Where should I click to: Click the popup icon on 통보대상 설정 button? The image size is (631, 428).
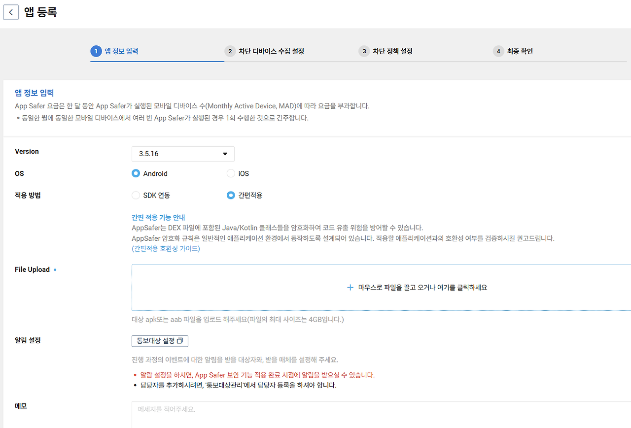180,341
